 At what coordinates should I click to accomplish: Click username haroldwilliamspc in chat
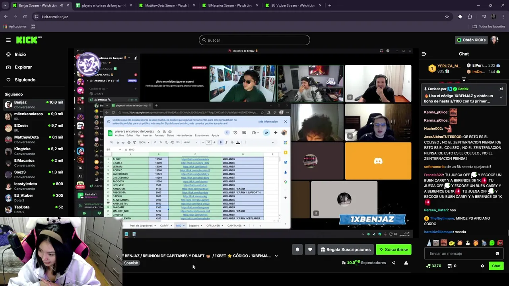click(438, 232)
